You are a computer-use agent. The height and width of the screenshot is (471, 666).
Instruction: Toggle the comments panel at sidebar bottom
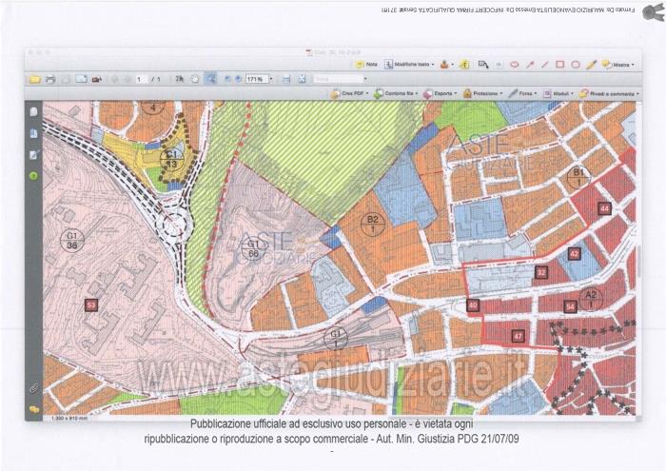pos(33,408)
